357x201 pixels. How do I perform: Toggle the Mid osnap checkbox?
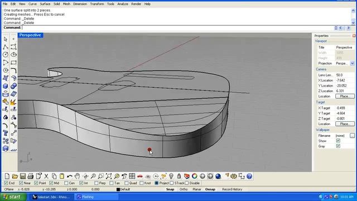pos(51,183)
